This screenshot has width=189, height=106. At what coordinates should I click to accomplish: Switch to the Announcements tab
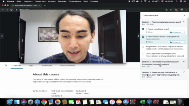point(68,65)
